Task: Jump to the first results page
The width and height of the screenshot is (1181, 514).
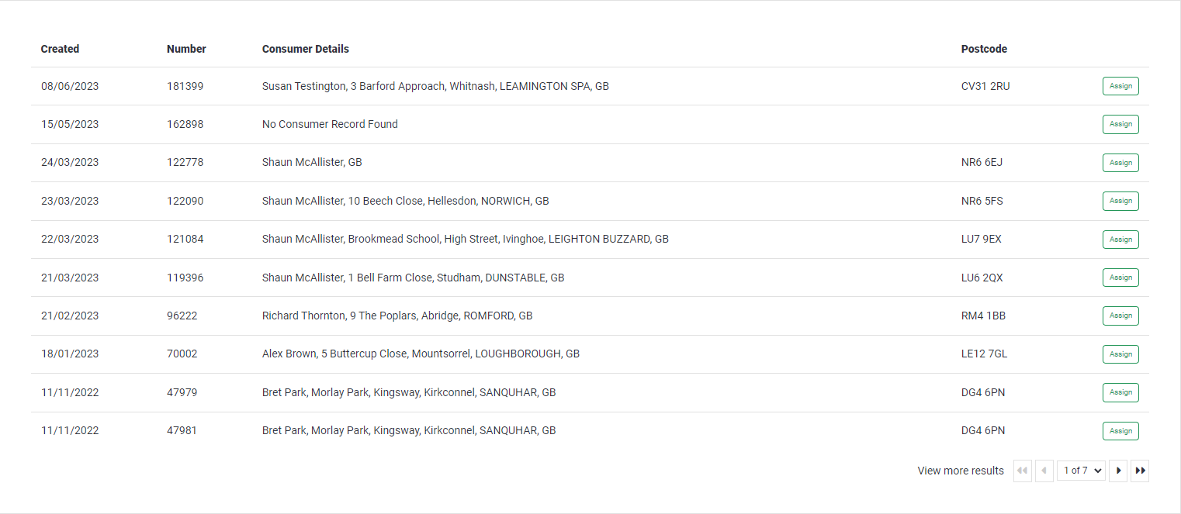Action: coord(1023,471)
